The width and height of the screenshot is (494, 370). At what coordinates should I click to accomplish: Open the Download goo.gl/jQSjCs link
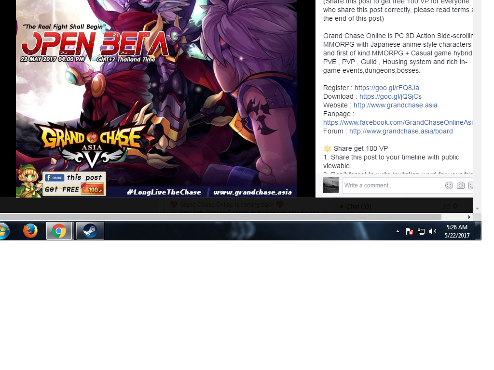[390, 96]
